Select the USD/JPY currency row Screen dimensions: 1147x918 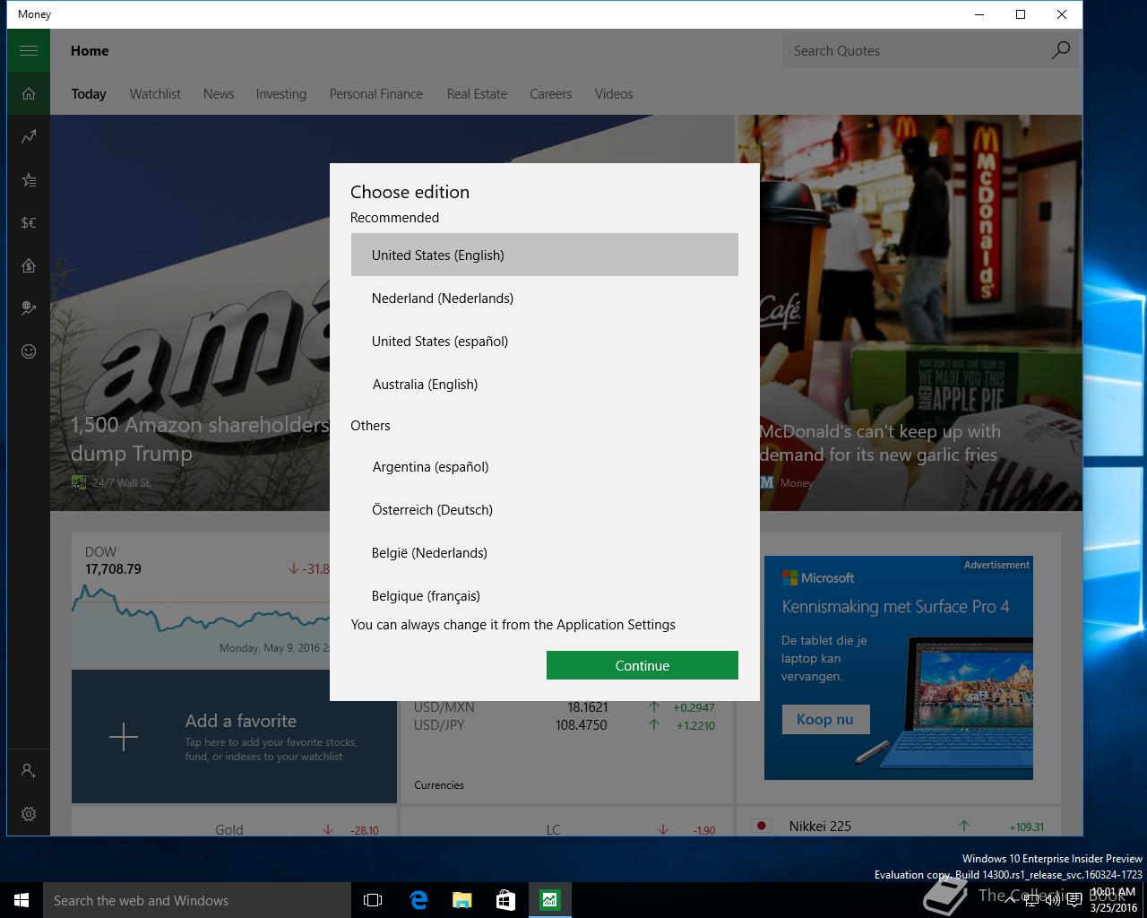coord(565,725)
